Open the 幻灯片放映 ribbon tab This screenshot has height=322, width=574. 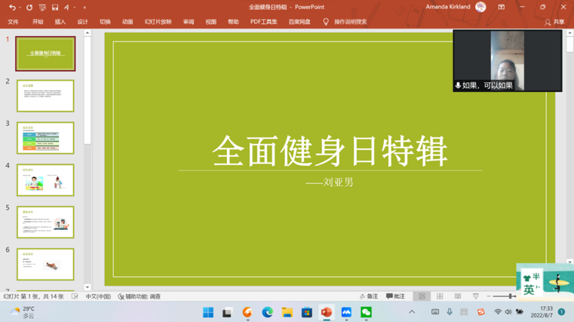click(158, 22)
